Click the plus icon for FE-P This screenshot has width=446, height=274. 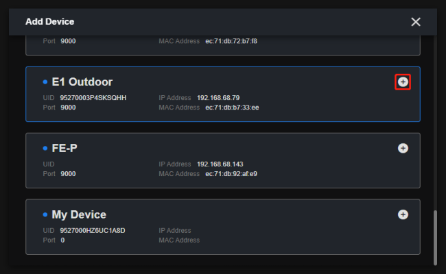(403, 148)
